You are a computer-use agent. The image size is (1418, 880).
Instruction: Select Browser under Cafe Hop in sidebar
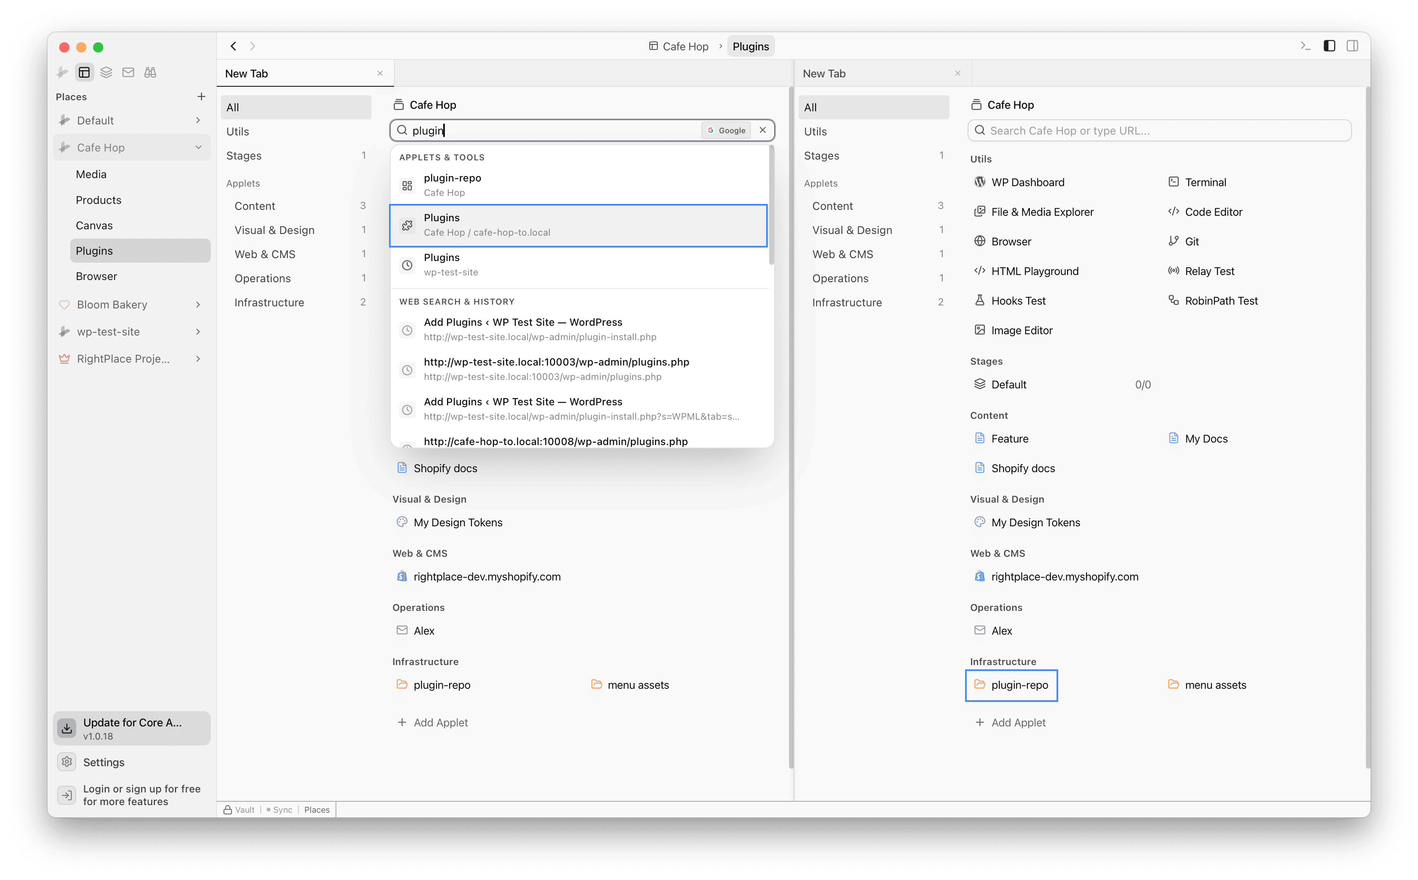click(x=140, y=276)
